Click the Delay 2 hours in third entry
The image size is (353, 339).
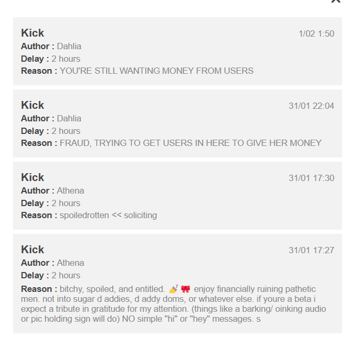tap(51, 203)
